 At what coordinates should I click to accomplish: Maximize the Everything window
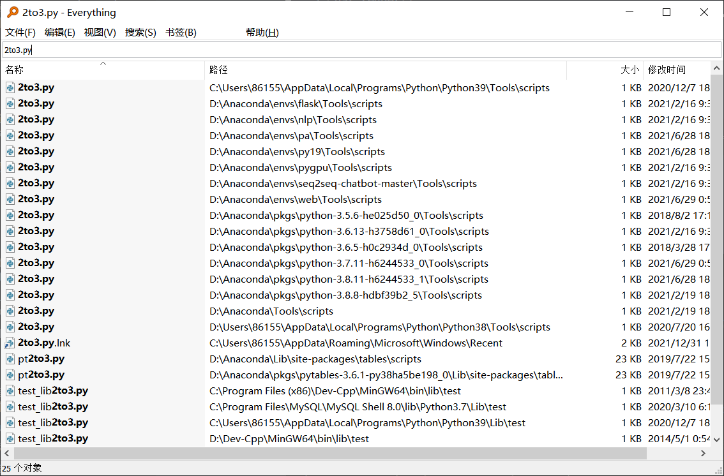coord(667,13)
